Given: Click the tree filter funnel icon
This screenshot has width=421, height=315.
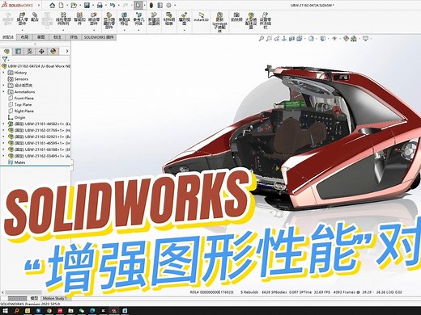Looking at the screenshot, I should (5, 59).
